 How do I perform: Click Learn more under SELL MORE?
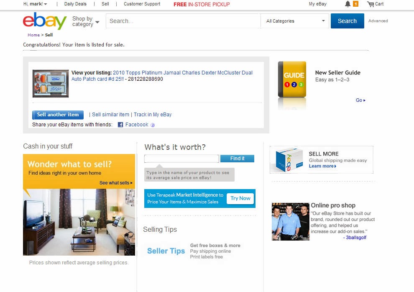[x=322, y=166]
